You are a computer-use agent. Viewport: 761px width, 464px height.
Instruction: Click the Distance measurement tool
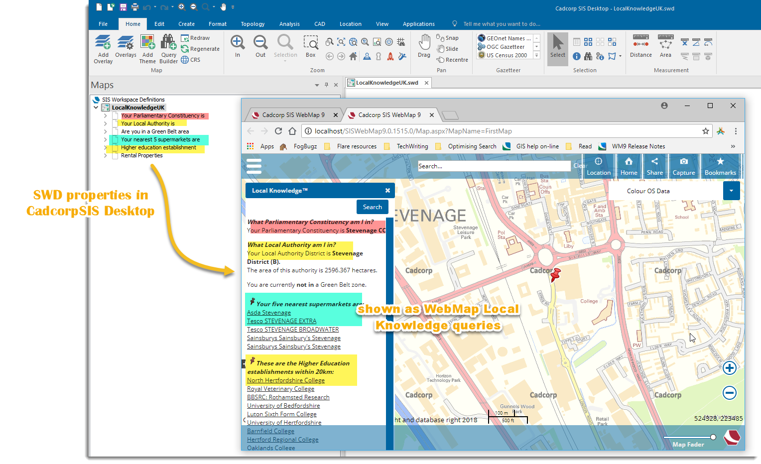pyautogui.click(x=640, y=43)
